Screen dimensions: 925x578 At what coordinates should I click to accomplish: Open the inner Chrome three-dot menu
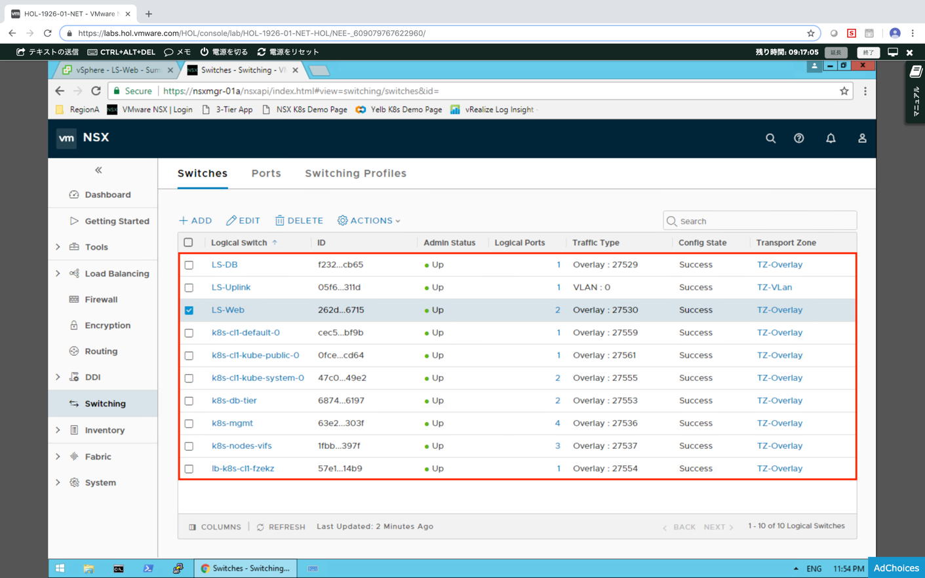[x=865, y=91]
